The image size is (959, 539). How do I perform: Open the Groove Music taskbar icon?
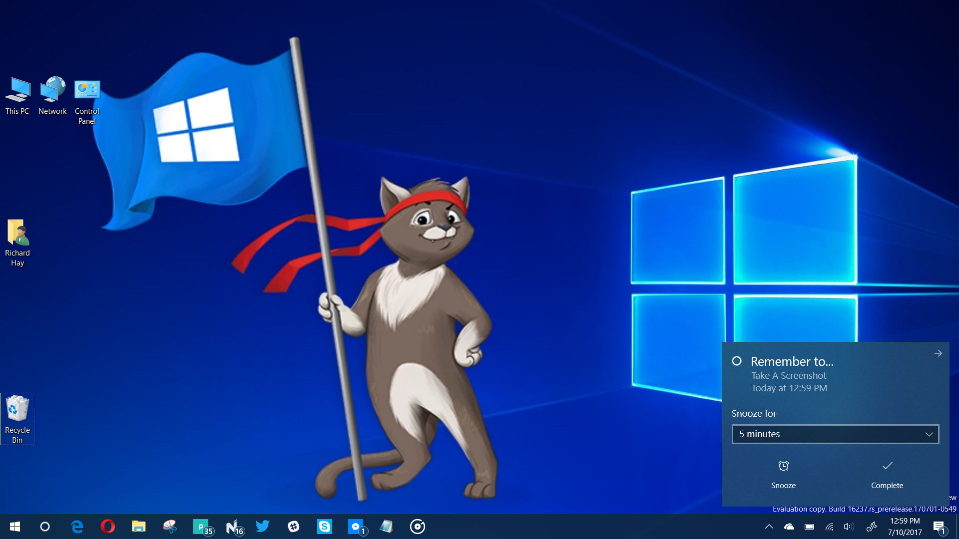click(x=418, y=527)
